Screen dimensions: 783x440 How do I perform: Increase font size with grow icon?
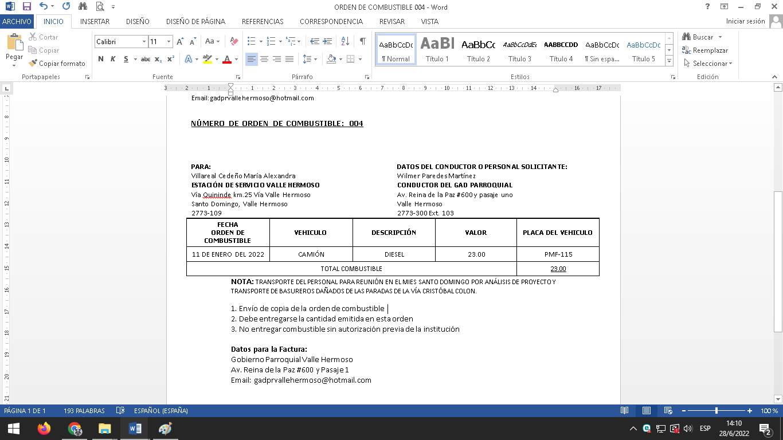tap(180, 41)
